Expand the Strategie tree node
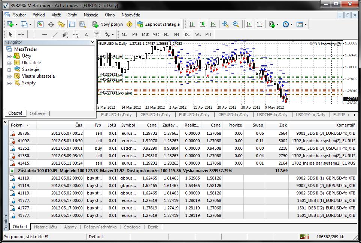The image size is (361, 243). point(9,70)
